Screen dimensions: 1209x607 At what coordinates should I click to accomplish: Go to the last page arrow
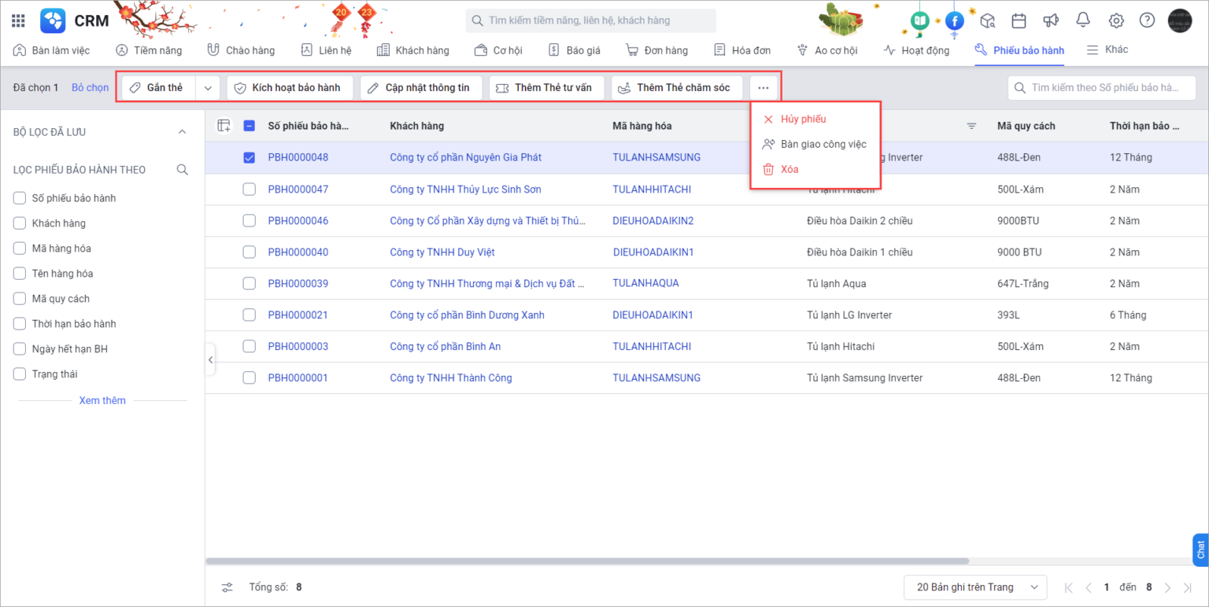[x=1187, y=587]
